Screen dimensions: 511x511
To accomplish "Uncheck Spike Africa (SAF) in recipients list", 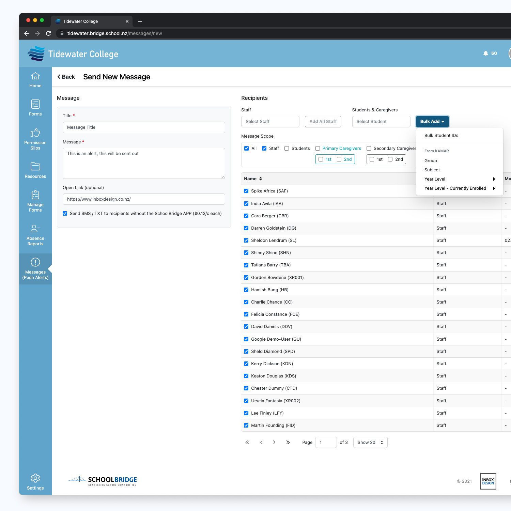I will [x=246, y=191].
